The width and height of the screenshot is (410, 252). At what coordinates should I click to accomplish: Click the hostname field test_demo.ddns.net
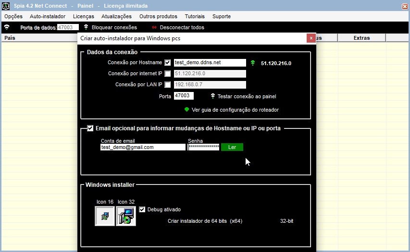pos(210,63)
